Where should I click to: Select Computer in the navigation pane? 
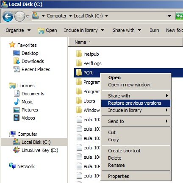tap(28, 134)
